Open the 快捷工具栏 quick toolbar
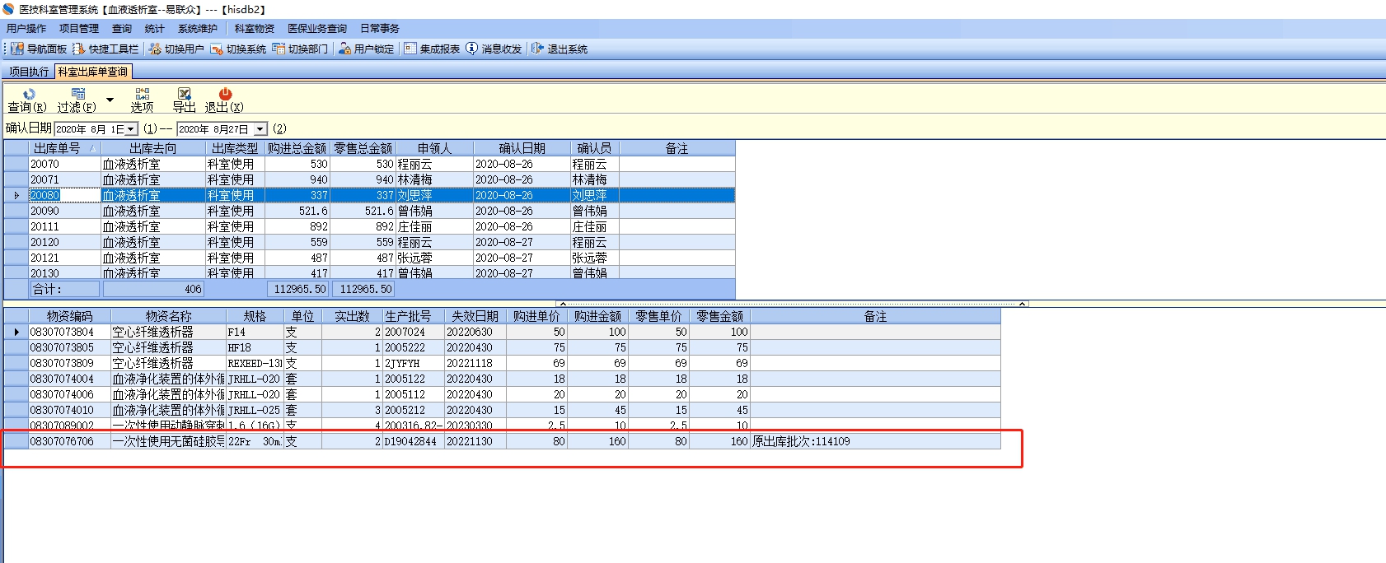 (x=78, y=49)
